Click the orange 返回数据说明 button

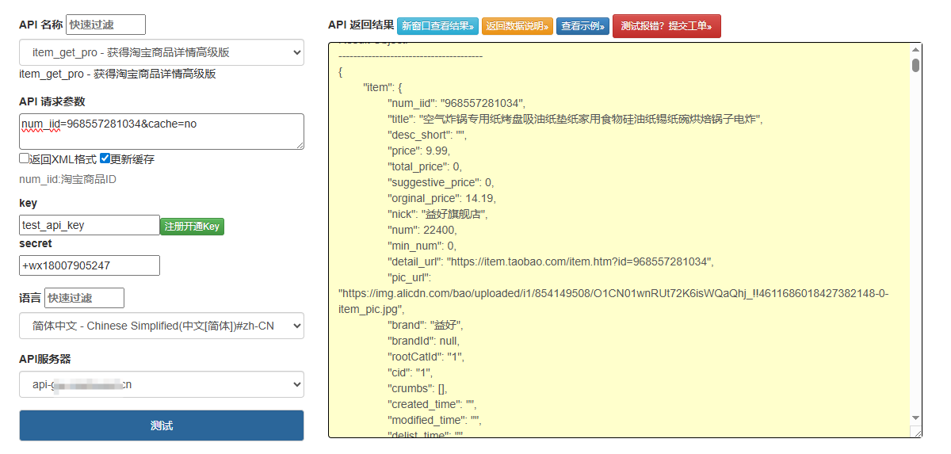pos(517,26)
